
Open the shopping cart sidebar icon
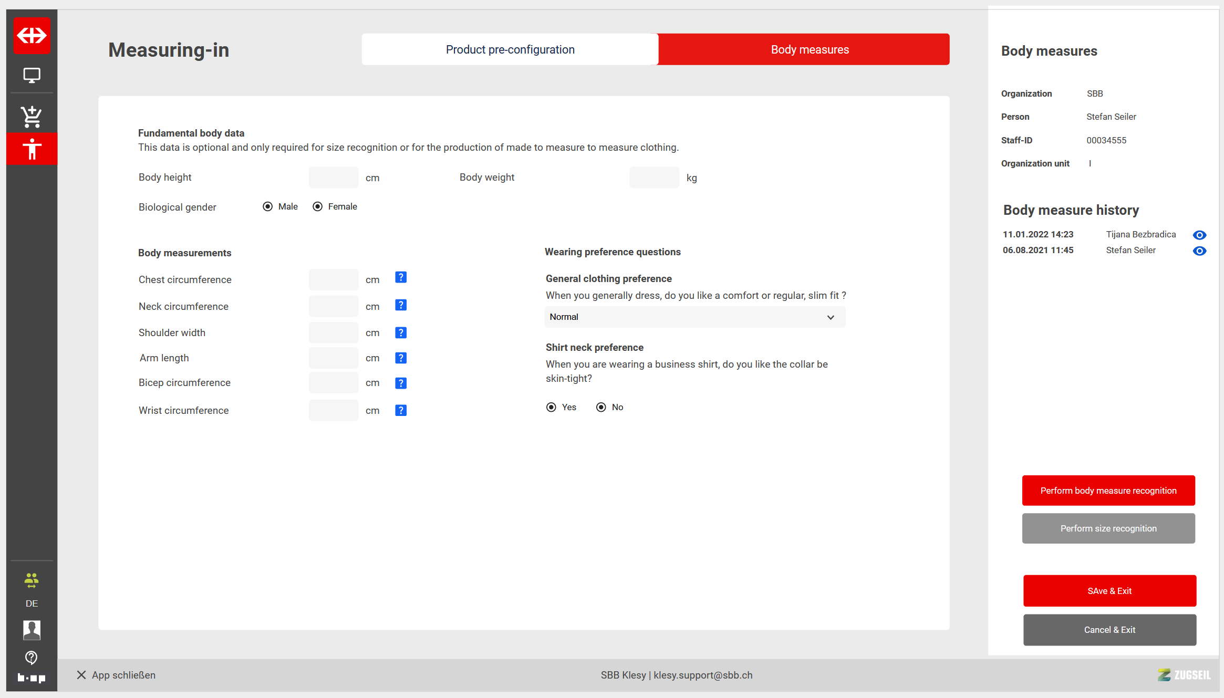[32, 117]
